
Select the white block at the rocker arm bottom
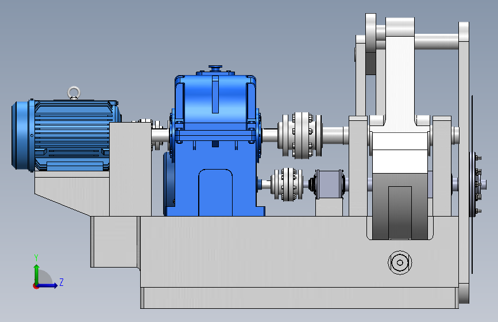pyautogui.click(x=400, y=153)
